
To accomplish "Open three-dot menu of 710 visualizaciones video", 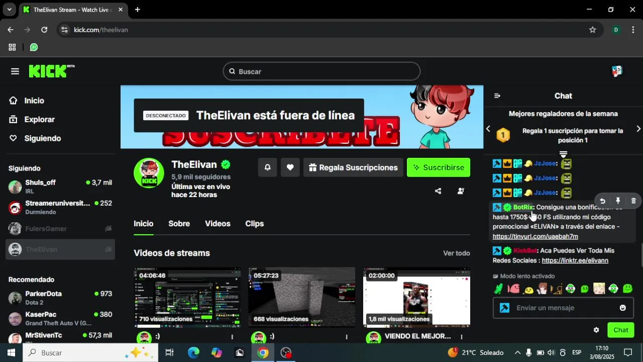I will (232, 337).
